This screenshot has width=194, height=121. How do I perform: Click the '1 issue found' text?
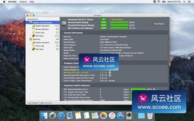point(116,19)
